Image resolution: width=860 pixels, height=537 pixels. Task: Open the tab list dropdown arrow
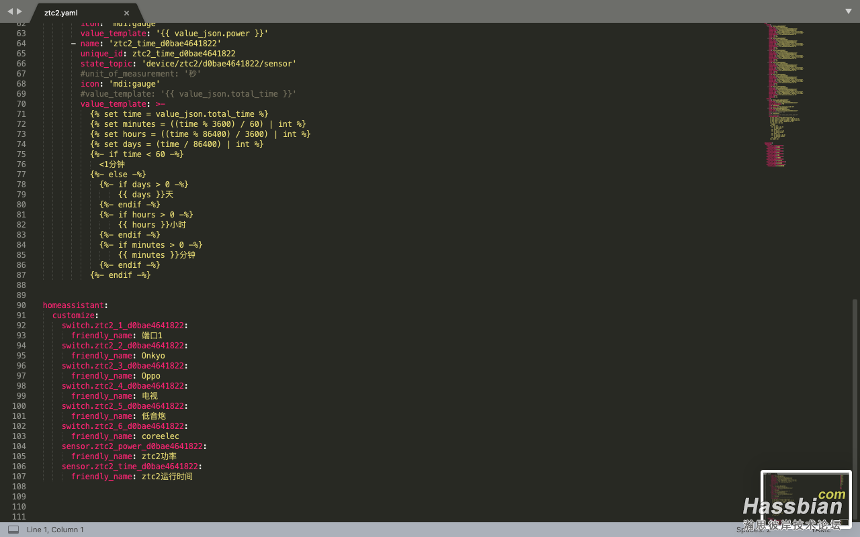pyautogui.click(x=849, y=11)
